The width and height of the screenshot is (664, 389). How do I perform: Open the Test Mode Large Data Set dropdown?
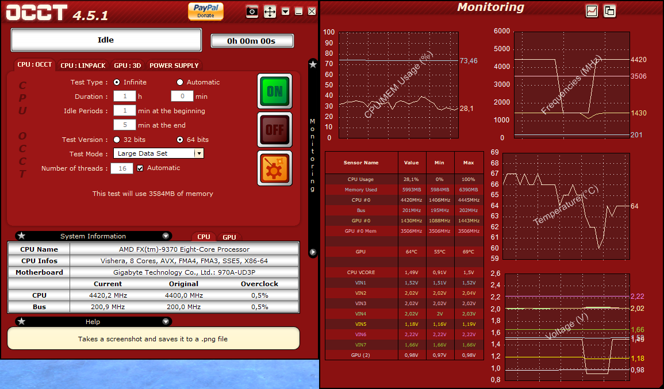(x=158, y=153)
